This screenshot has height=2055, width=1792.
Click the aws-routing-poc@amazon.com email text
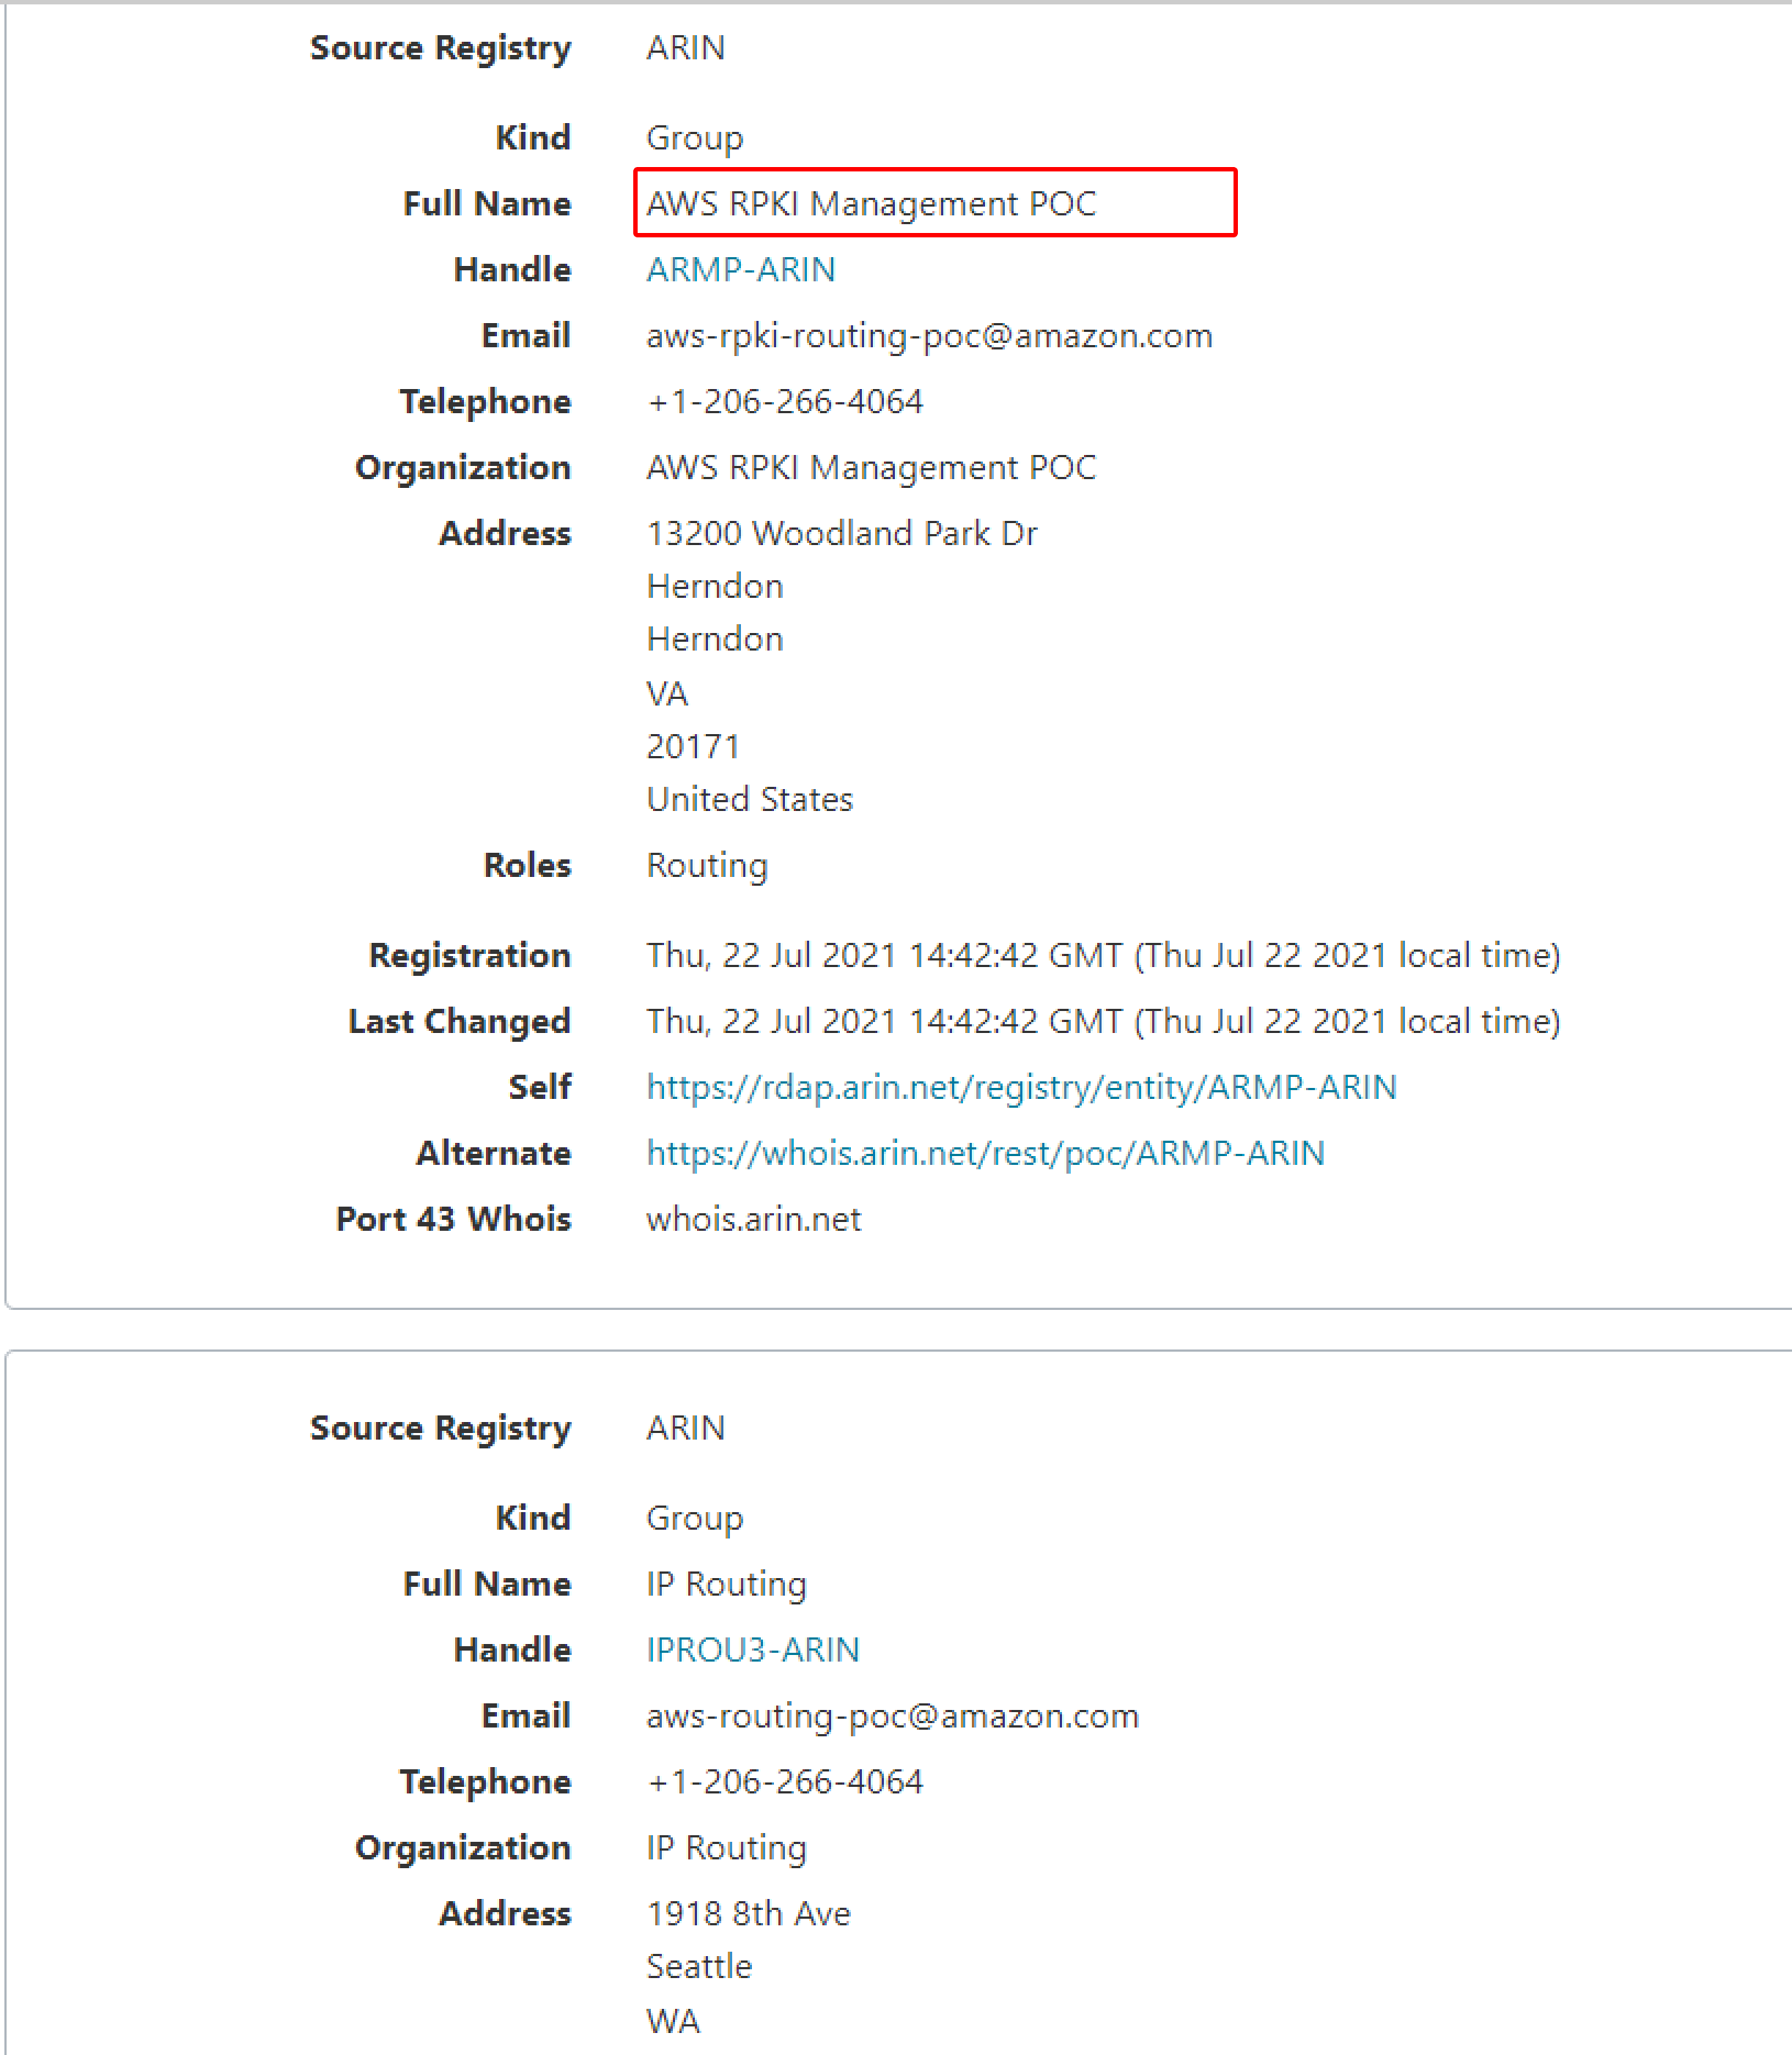point(892,1717)
